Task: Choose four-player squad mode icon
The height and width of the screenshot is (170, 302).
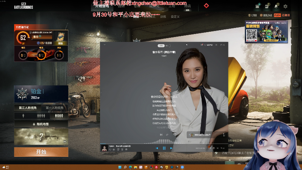Action: click(41, 116)
